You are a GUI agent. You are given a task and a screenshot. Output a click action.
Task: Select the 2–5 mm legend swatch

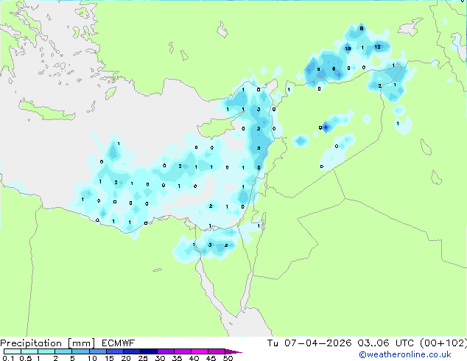click(63, 351)
